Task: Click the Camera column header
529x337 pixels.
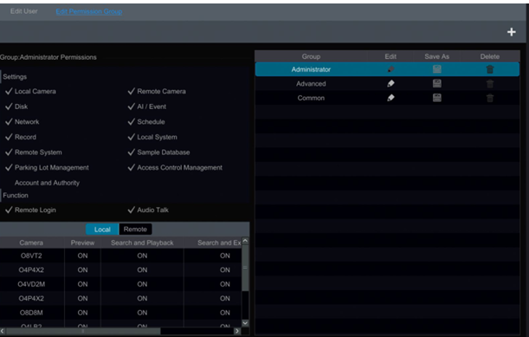Action: click(x=31, y=243)
